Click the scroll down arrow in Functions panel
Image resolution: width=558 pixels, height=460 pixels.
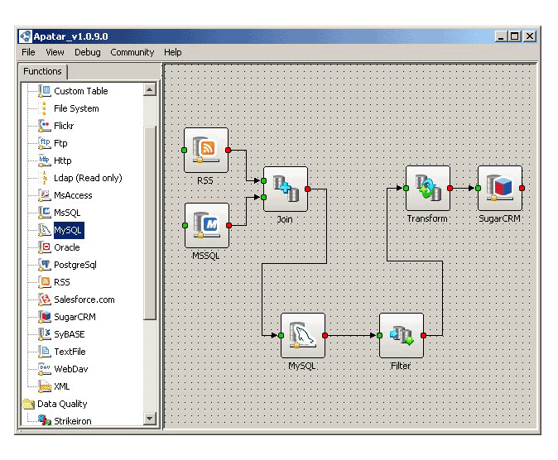[x=150, y=419]
